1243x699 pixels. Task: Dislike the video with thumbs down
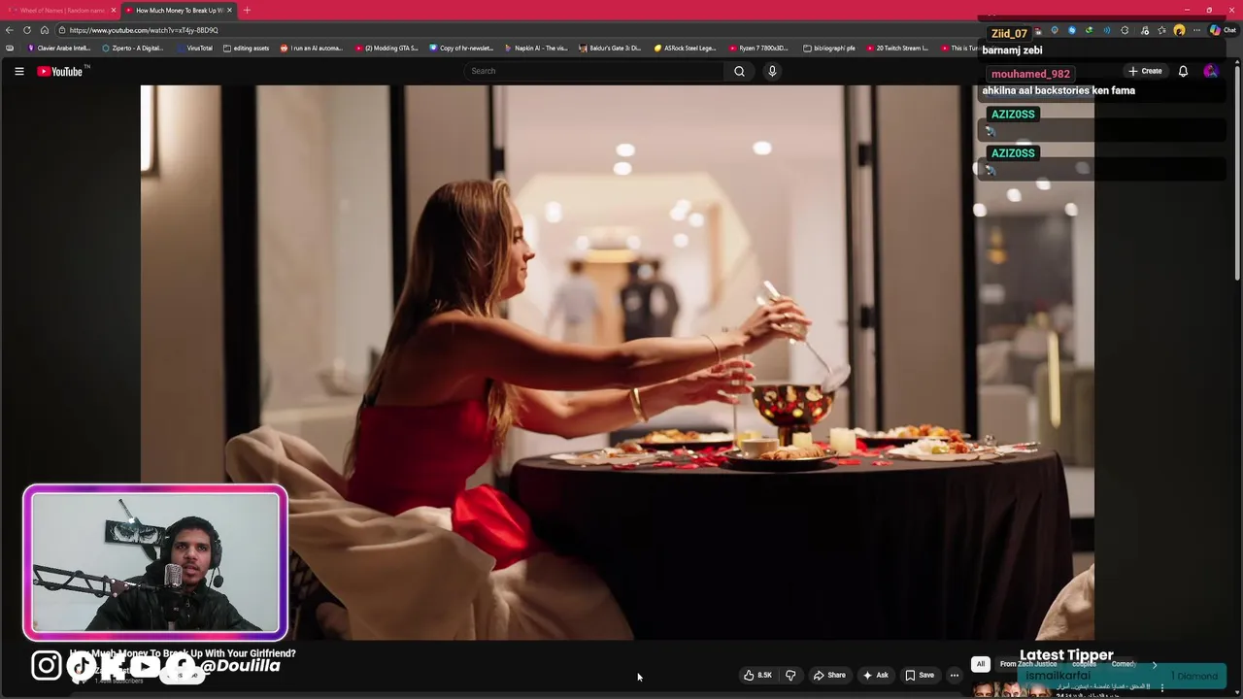click(790, 675)
